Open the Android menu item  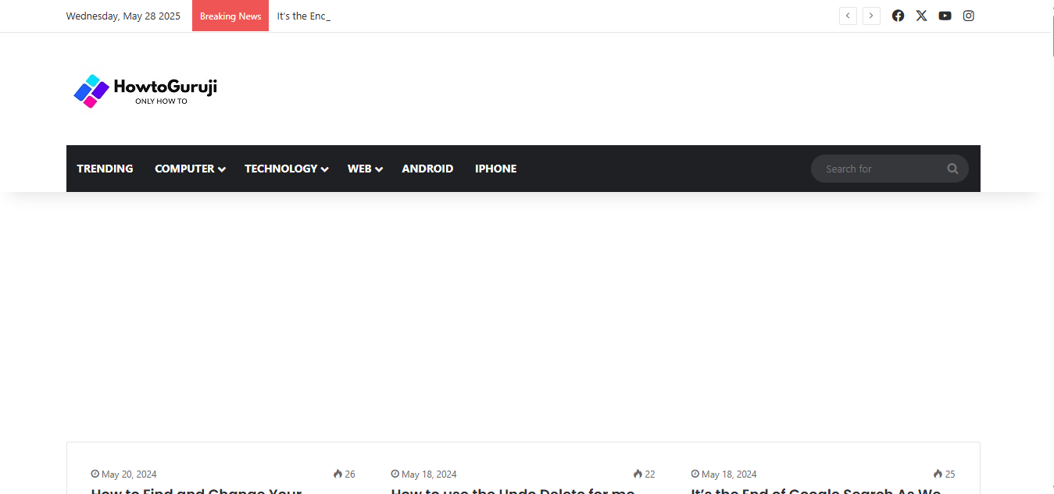pos(427,169)
